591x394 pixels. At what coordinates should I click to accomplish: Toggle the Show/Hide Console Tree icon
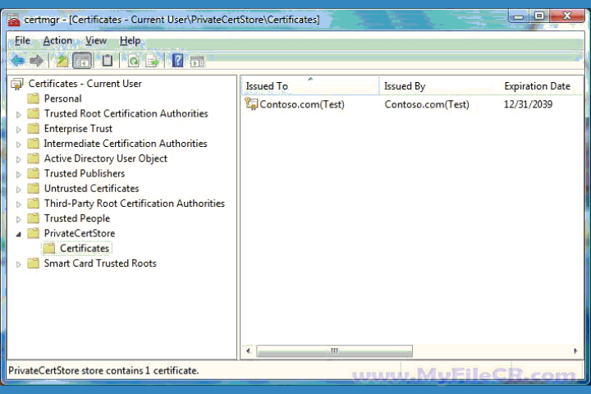[82, 60]
